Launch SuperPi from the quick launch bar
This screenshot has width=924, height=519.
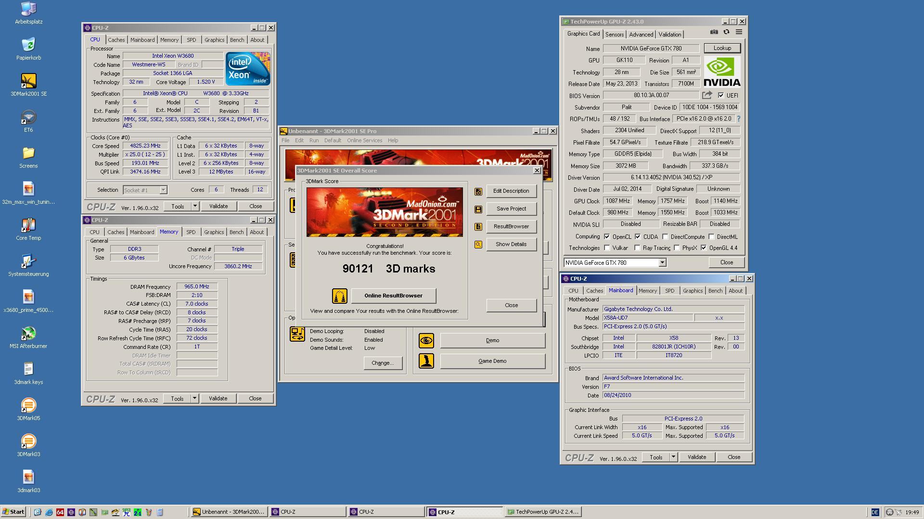pyautogui.click(x=126, y=512)
